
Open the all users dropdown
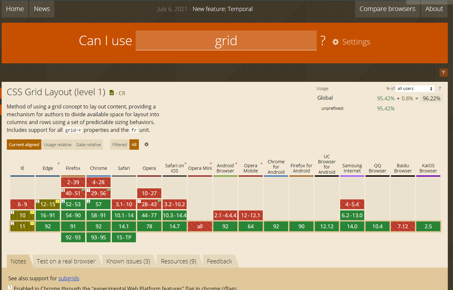point(415,89)
